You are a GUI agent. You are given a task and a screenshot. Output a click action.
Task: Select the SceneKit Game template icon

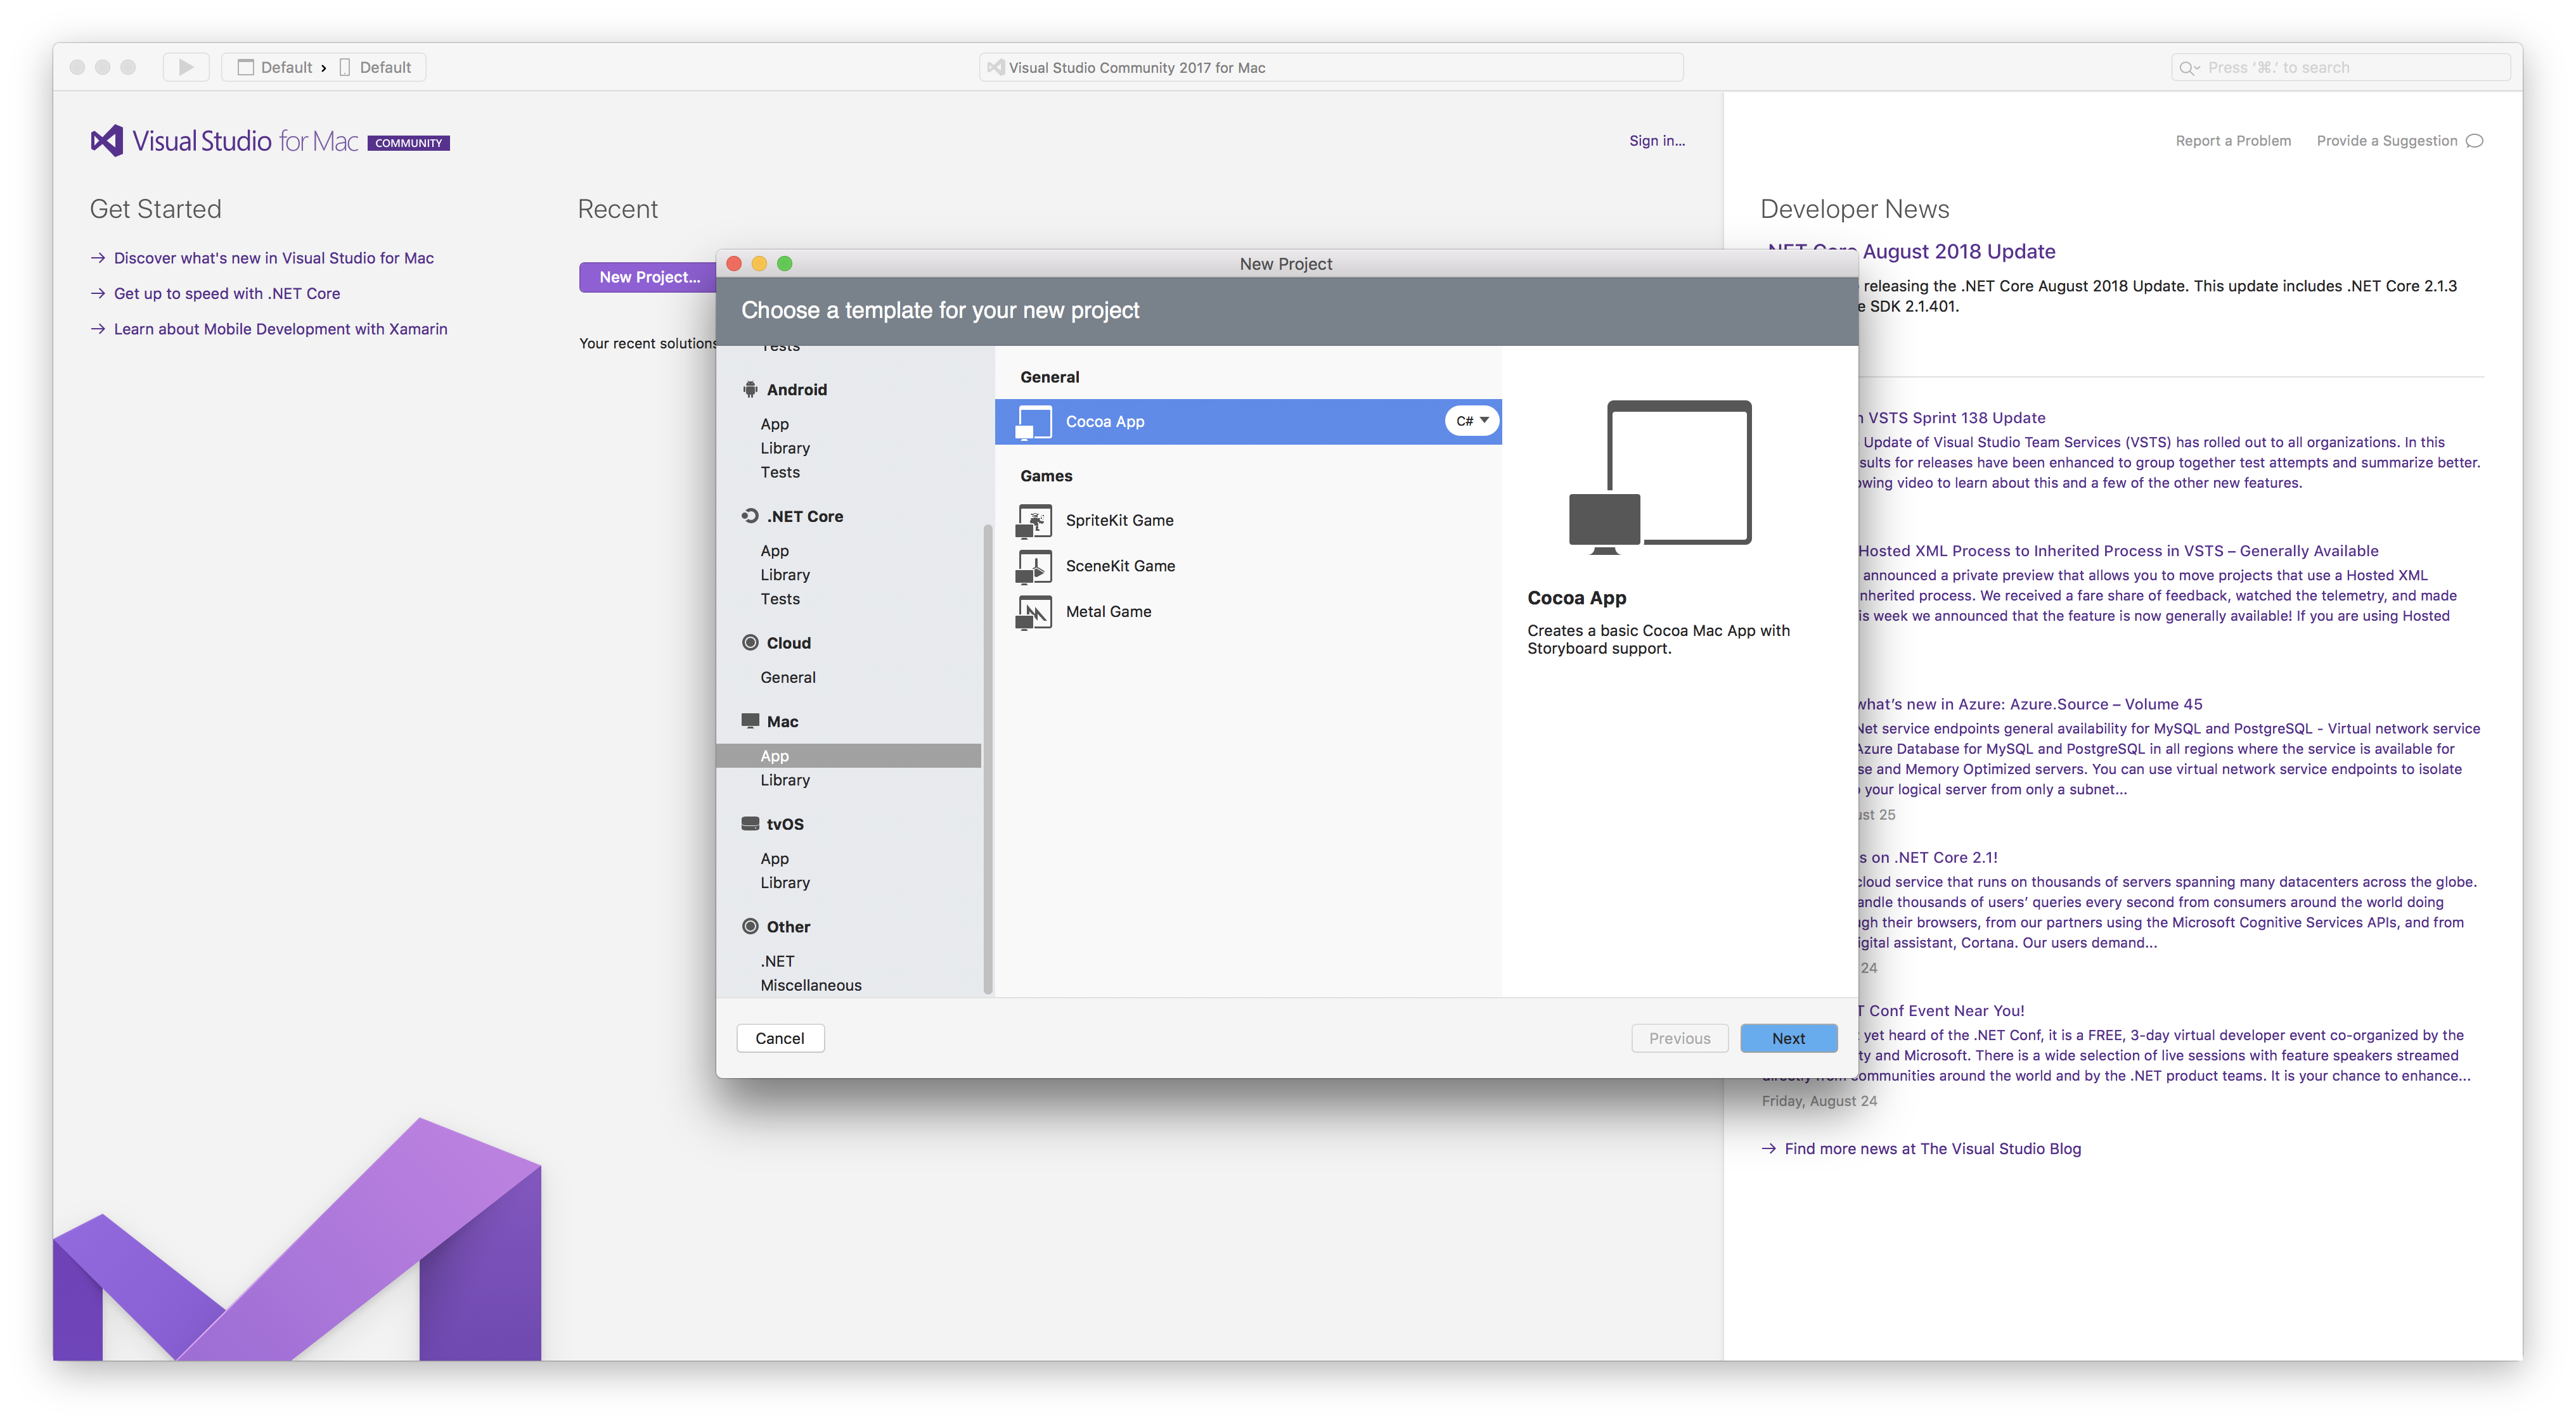1034,566
